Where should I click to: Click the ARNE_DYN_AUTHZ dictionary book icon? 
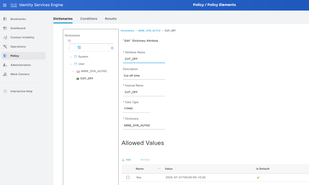coord(78,71)
